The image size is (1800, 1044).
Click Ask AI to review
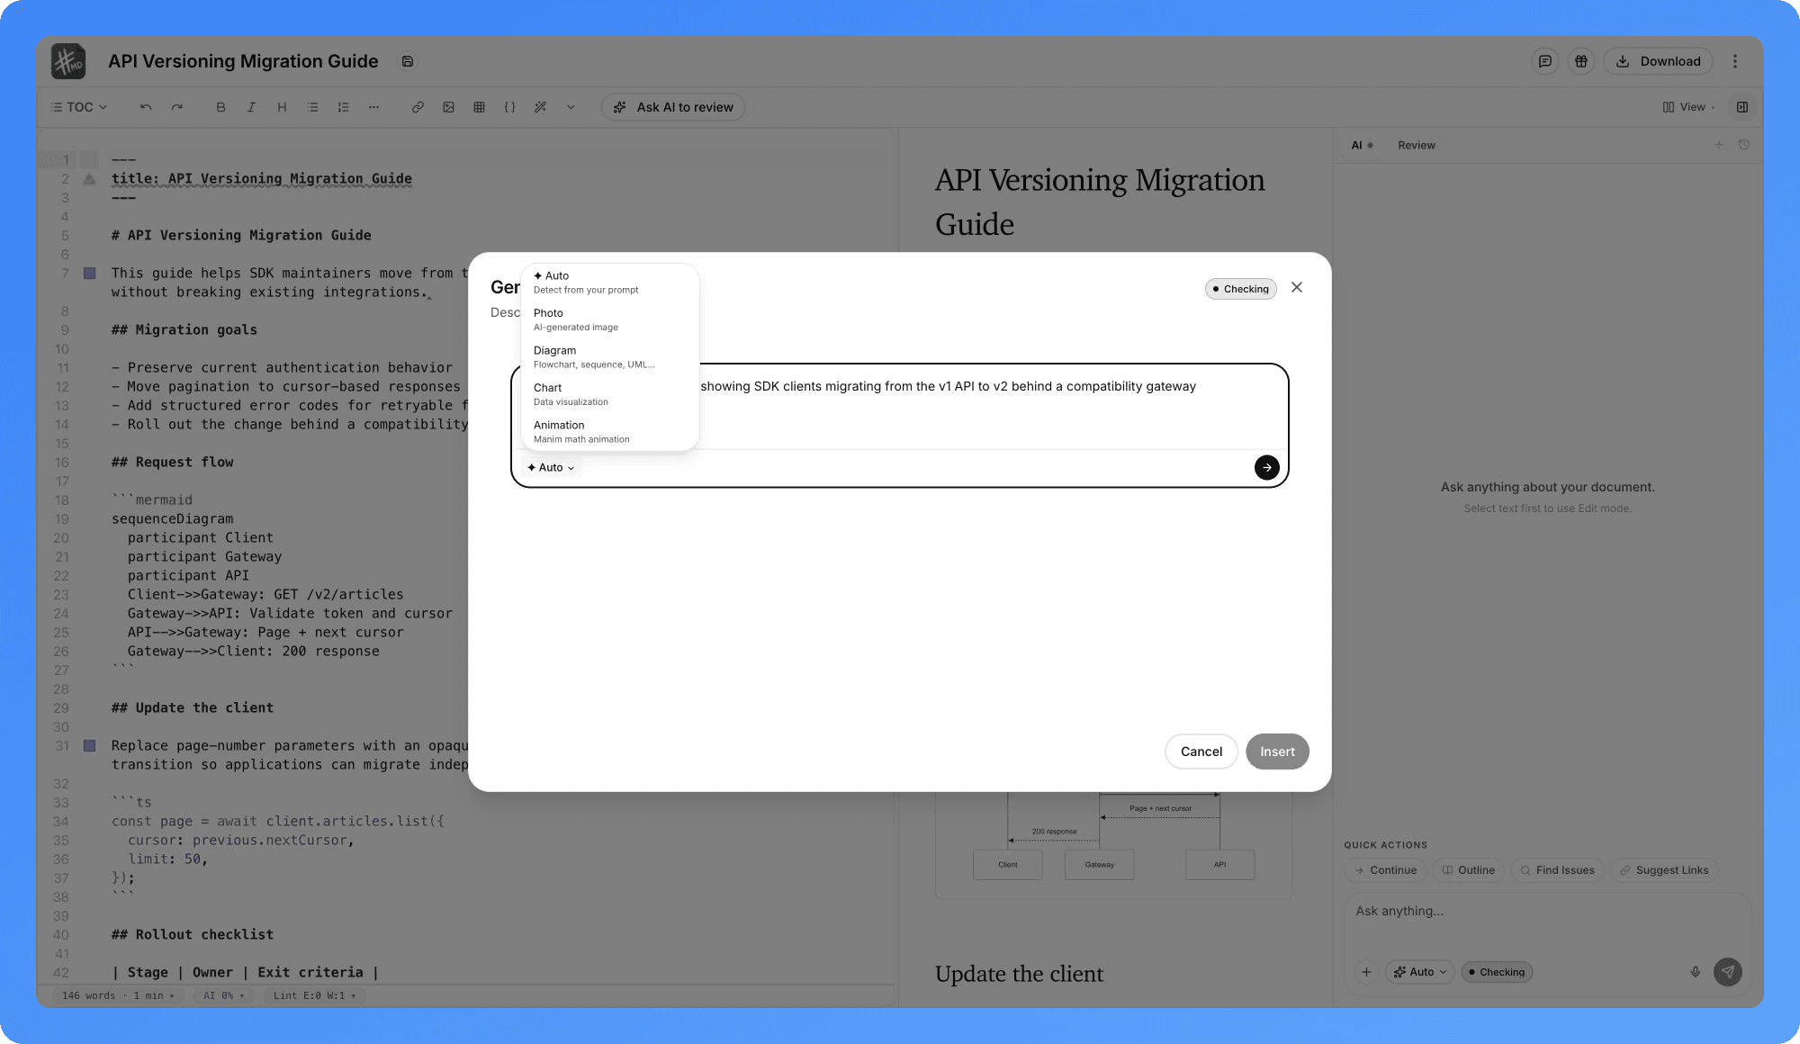[673, 107]
